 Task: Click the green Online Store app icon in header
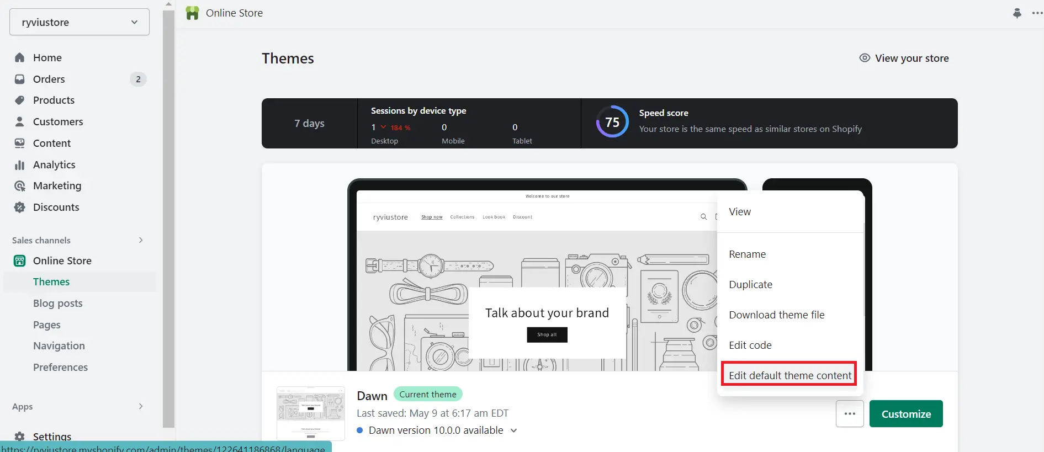tap(192, 13)
